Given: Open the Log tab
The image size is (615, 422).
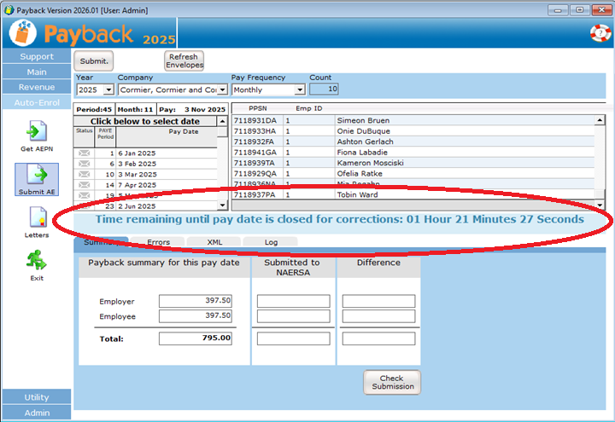Looking at the screenshot, I should coord(271,243).
